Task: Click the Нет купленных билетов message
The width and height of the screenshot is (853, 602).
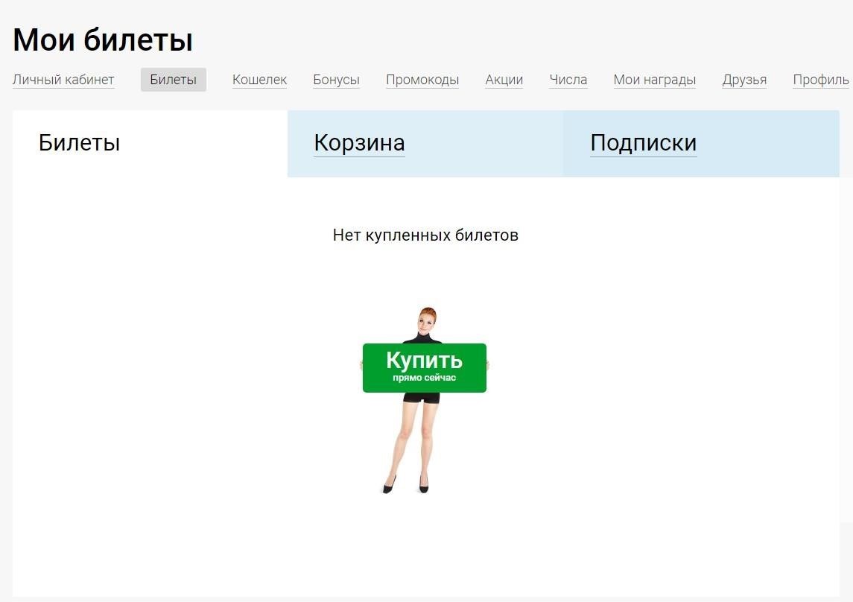Action: point(425,235)
